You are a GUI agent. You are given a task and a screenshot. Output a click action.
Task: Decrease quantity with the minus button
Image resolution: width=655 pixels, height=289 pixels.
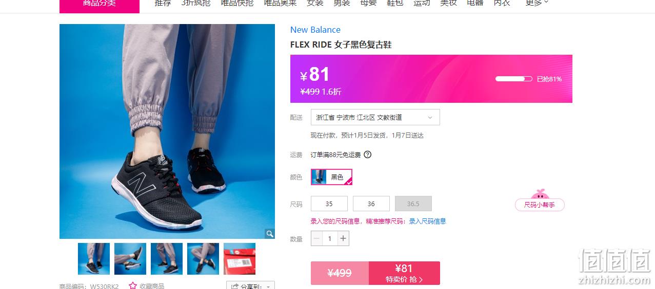tap(317, 238)
